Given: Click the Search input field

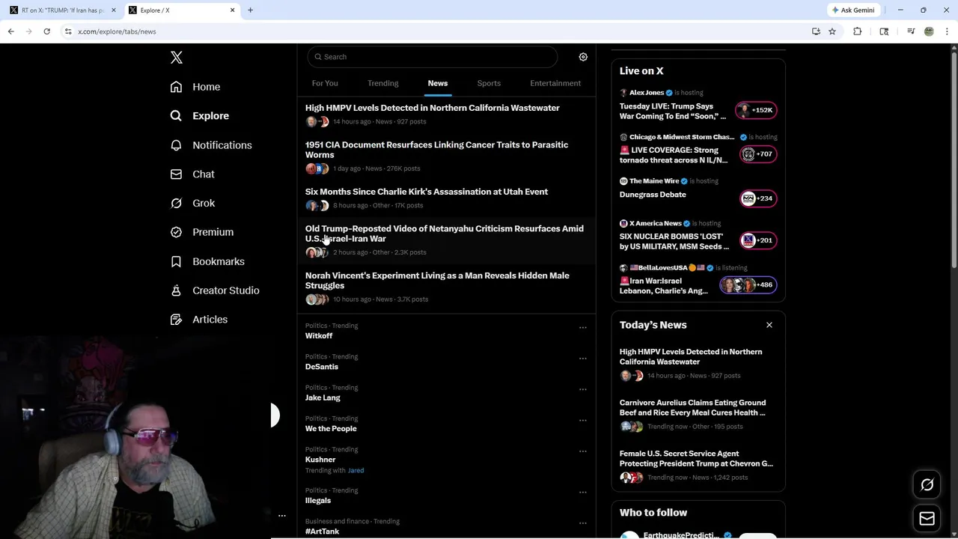Looking at the screenshot, I should pyautogui.click(x=433, y=57).
